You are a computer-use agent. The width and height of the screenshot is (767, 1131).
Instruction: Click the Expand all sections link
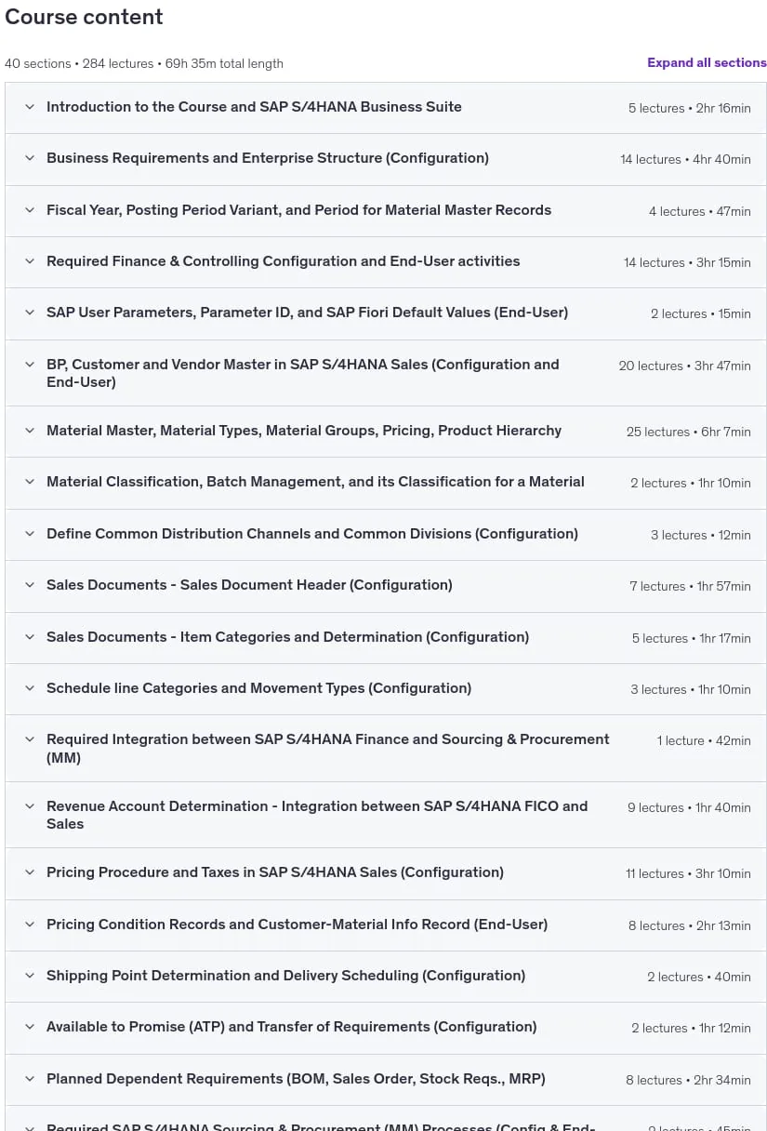click(707, 62)
